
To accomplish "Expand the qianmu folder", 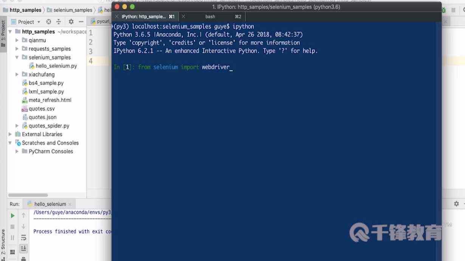I will click(x=17, y=40).
